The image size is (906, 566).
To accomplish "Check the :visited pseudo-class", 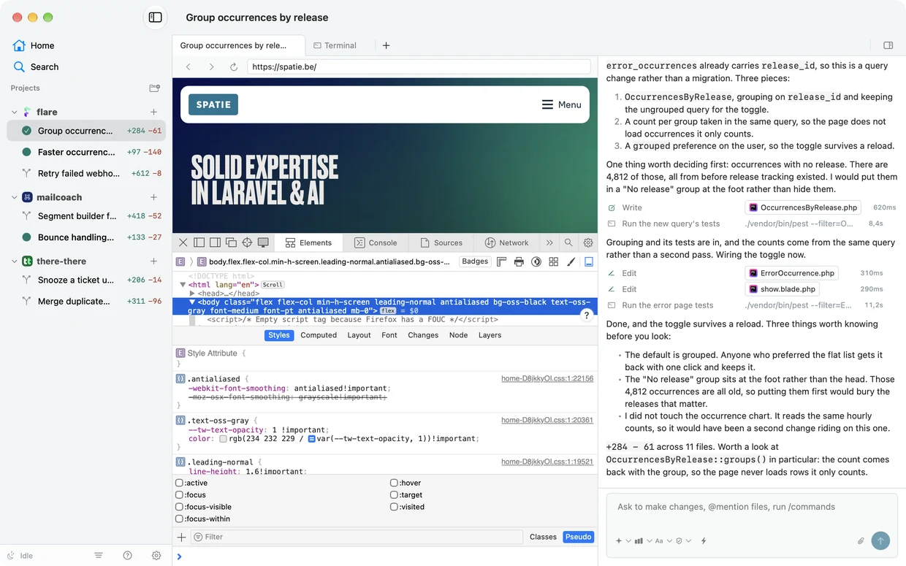I will point(394,507).
